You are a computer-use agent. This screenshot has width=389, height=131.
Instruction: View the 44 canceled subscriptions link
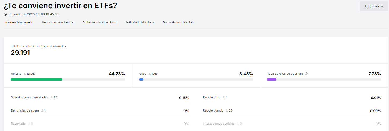coord(55,98)
